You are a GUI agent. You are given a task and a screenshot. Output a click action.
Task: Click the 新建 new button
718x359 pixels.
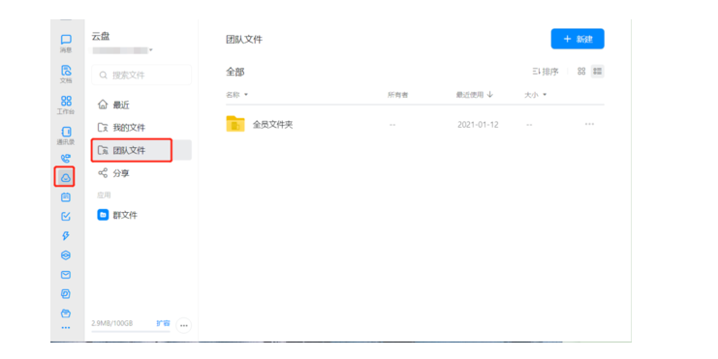pos(578,39)
